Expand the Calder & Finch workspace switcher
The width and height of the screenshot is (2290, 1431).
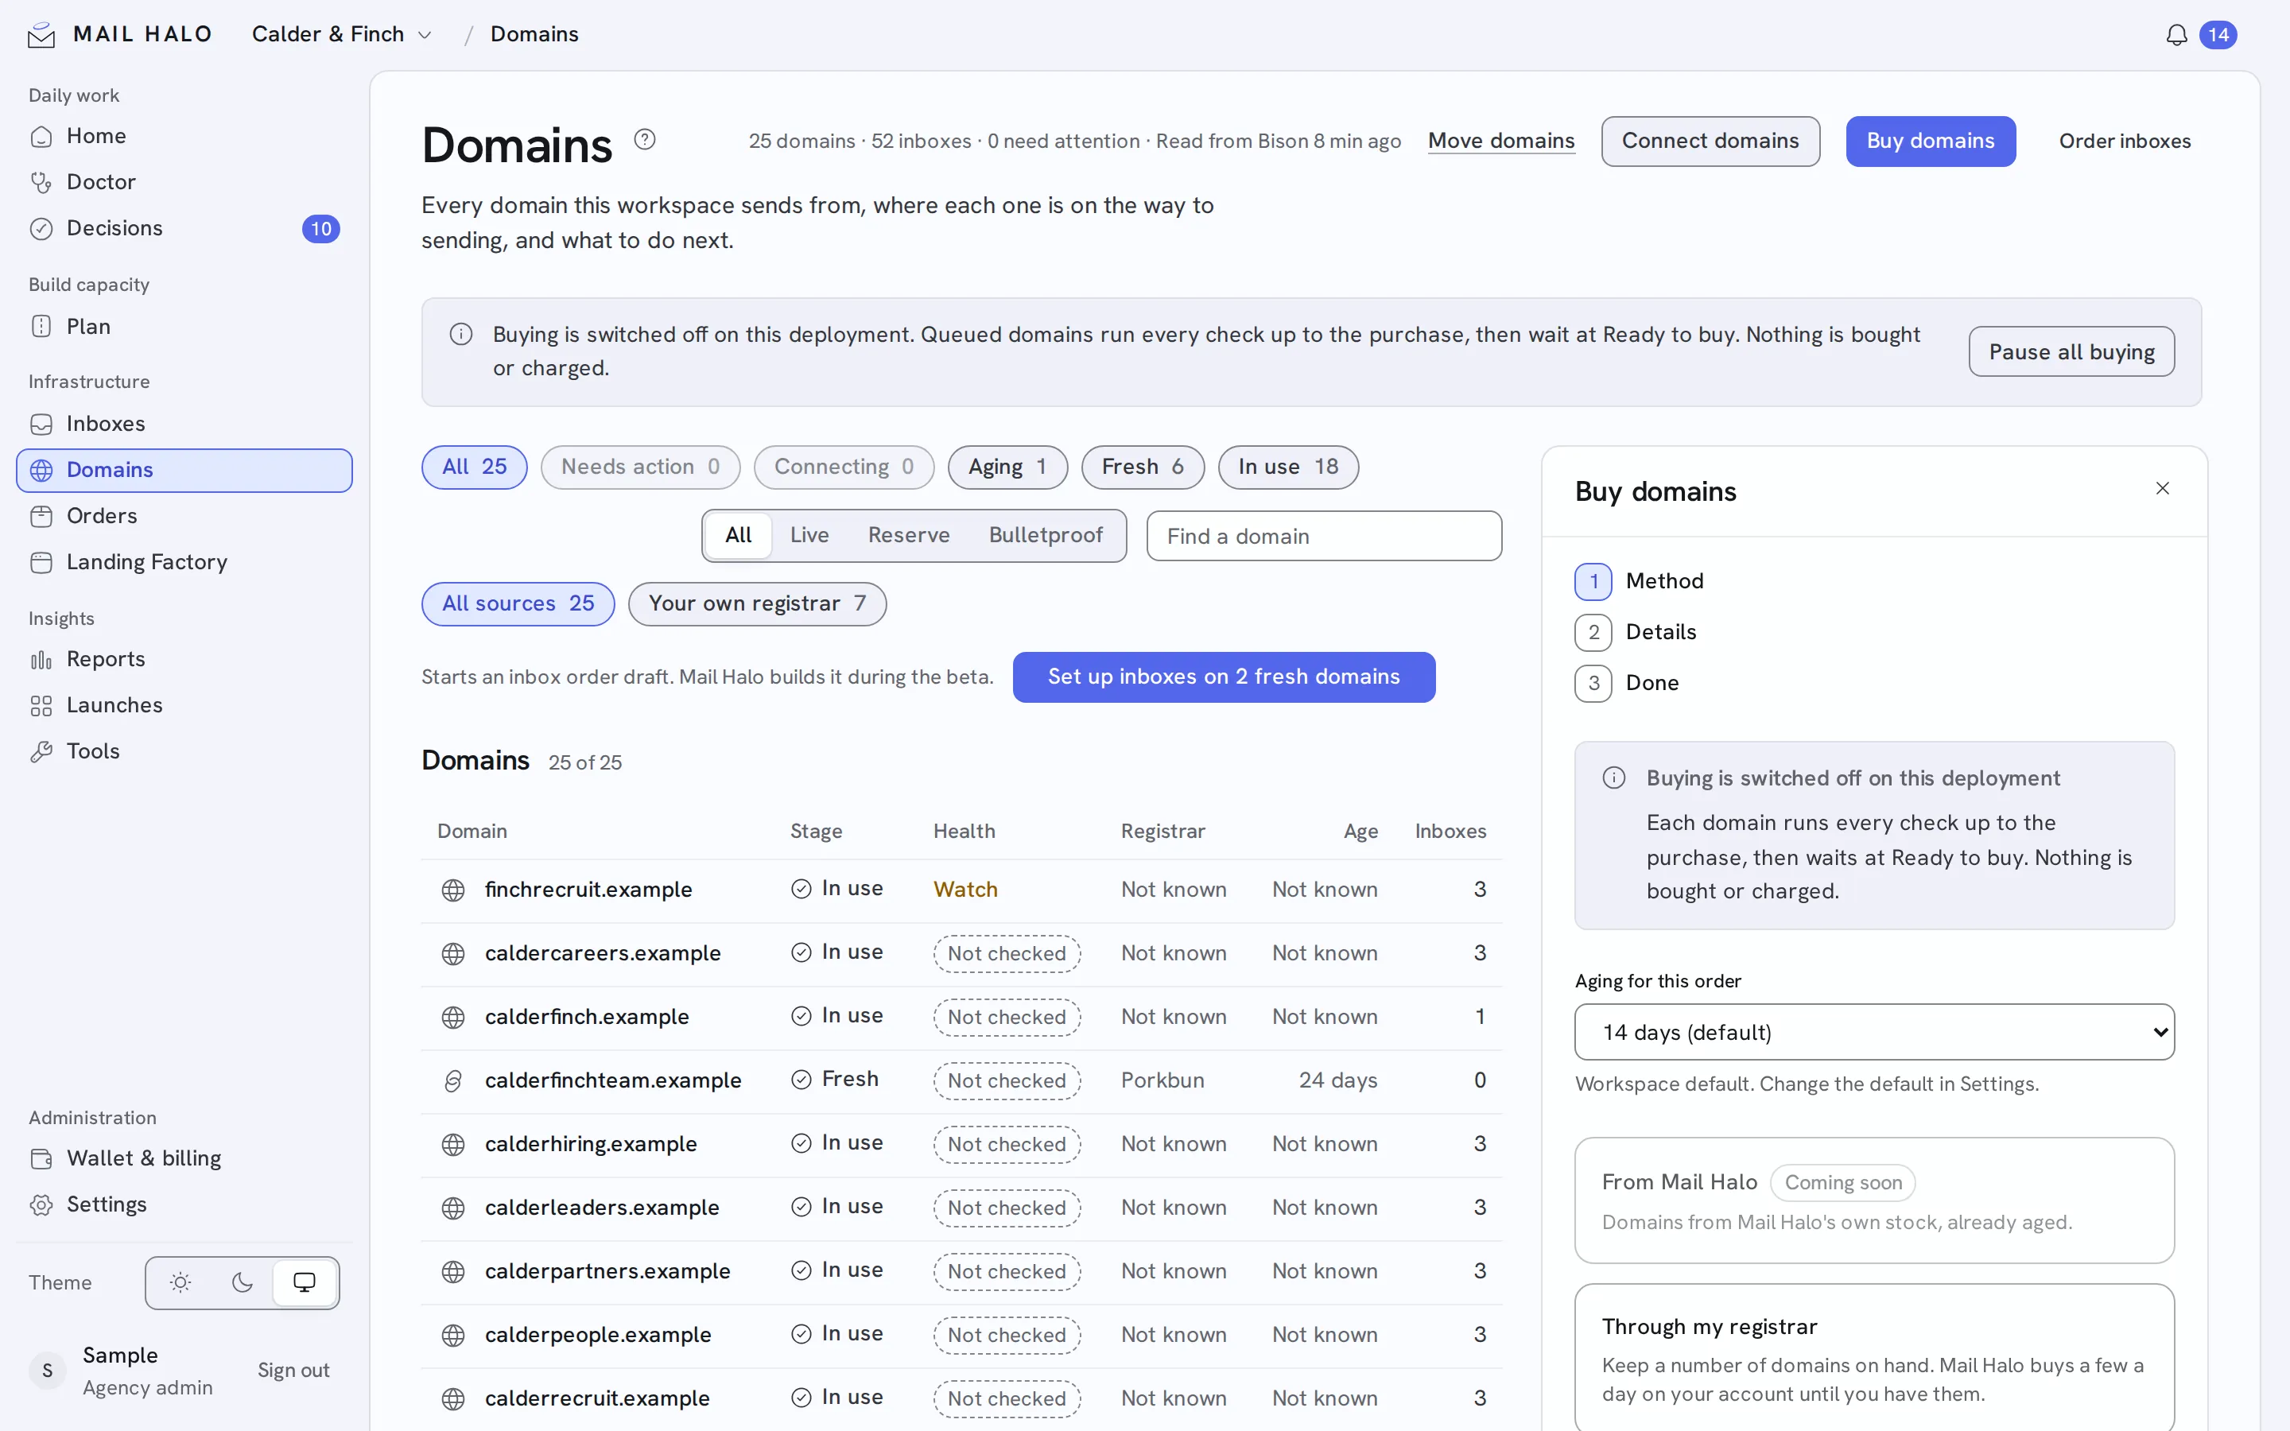(x=342, y=34)
